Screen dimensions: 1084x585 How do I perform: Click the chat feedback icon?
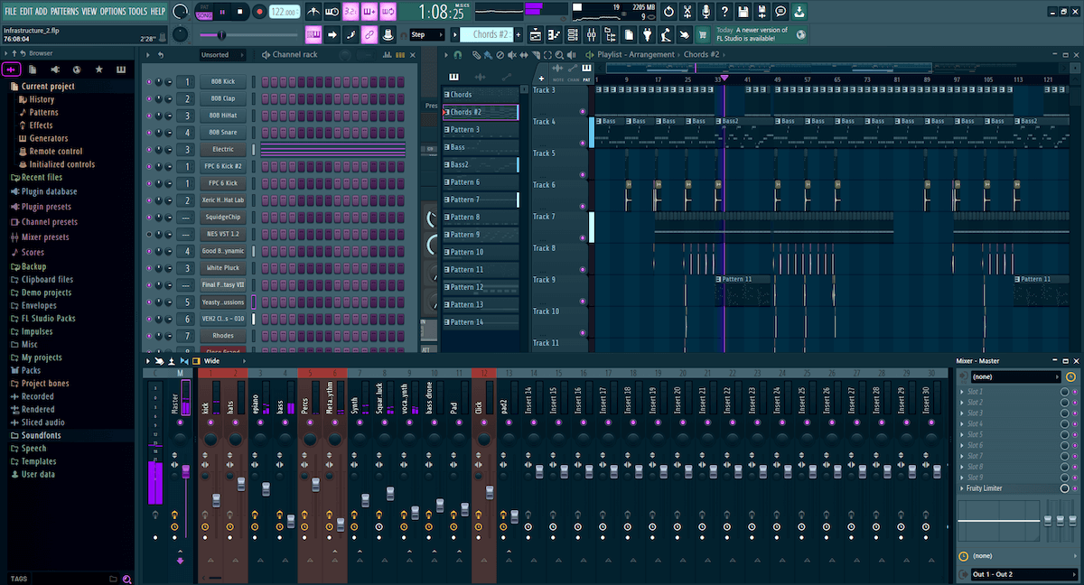(x=781, y=12)
